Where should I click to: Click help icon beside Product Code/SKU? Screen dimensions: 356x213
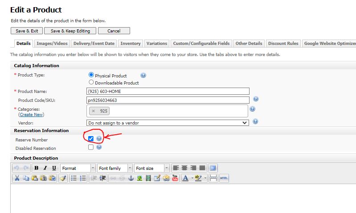(256, 99)
